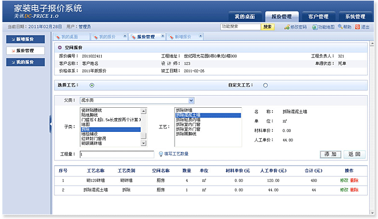This screenshot has width=378, height=219.
Task: Click 删除 for the 砌120砖墙 row
Action: click(x=354, y=180)
